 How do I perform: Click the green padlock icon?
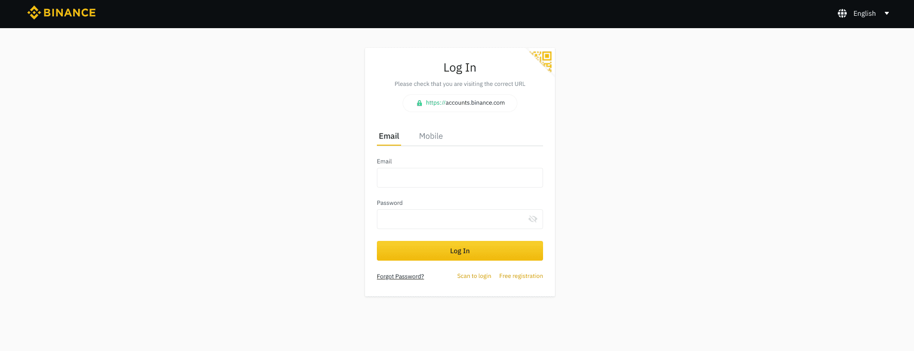419,103
